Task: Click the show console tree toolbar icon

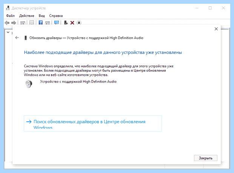Action: coord(23,23)
